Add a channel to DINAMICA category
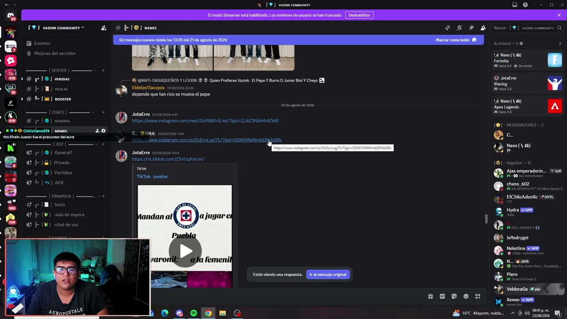 click(103, 196)
